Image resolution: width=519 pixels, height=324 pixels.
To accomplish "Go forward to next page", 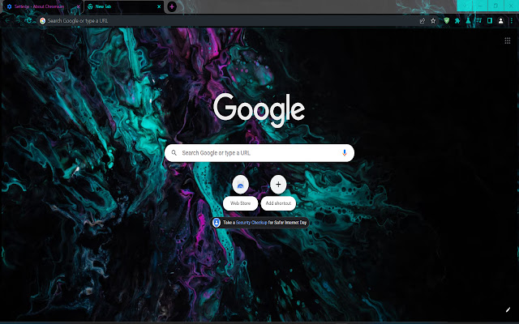I will coord(18,21).
